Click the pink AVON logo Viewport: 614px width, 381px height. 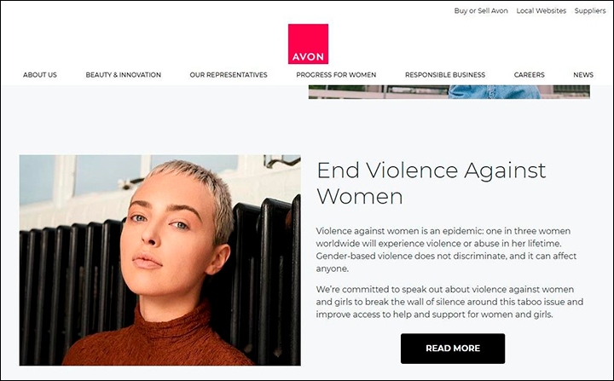pos(308,43)
